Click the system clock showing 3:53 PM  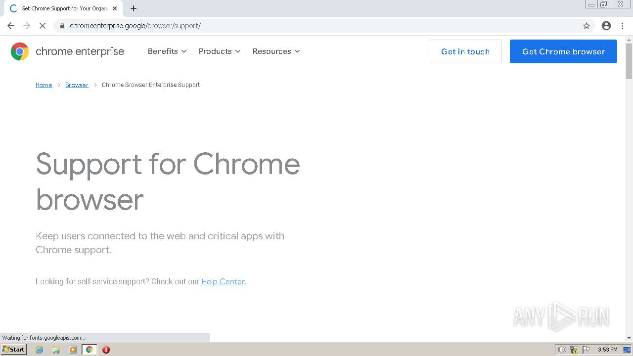pos(608,350)
